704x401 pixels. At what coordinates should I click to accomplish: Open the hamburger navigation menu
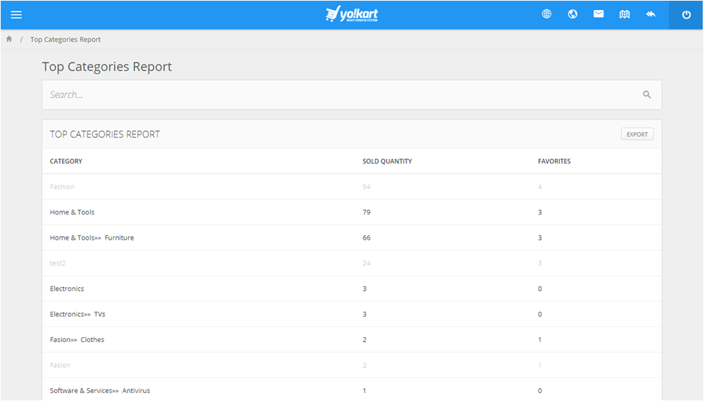pos(17,14)
